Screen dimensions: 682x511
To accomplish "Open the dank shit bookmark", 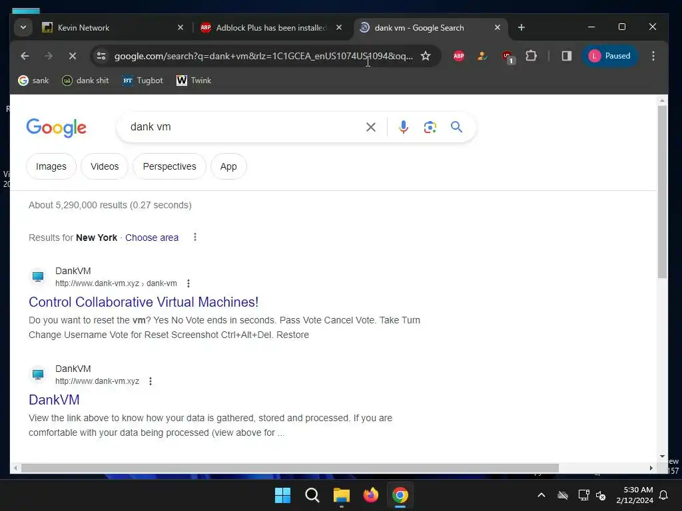I will coord(85,81).
